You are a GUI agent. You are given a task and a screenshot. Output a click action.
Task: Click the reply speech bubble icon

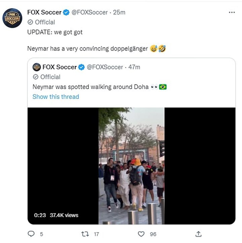point(31,234)
